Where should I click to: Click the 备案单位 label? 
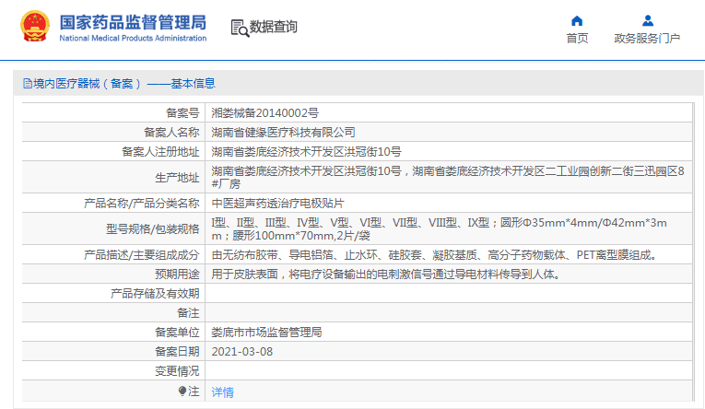[x=177, y=333]
